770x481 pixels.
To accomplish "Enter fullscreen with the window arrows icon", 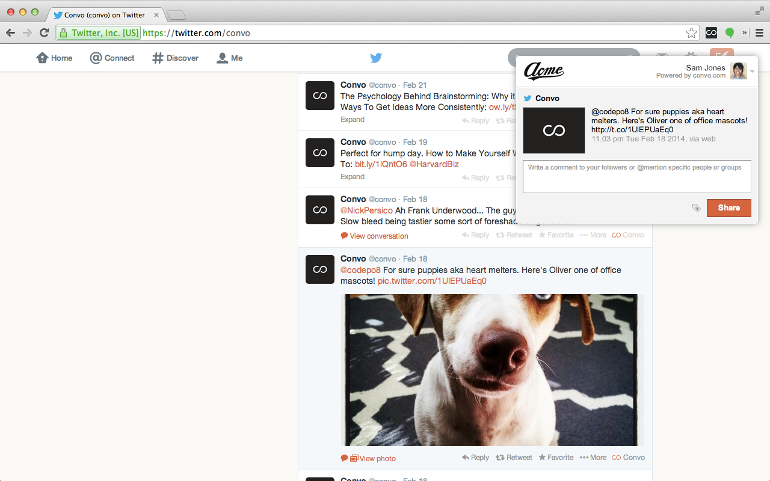I will pos(760,11).
